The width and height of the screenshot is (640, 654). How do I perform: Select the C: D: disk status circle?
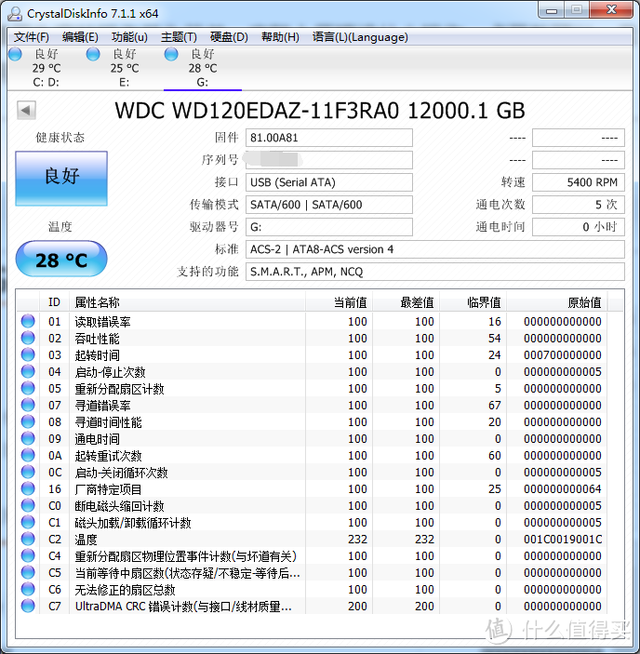[16, 54]
